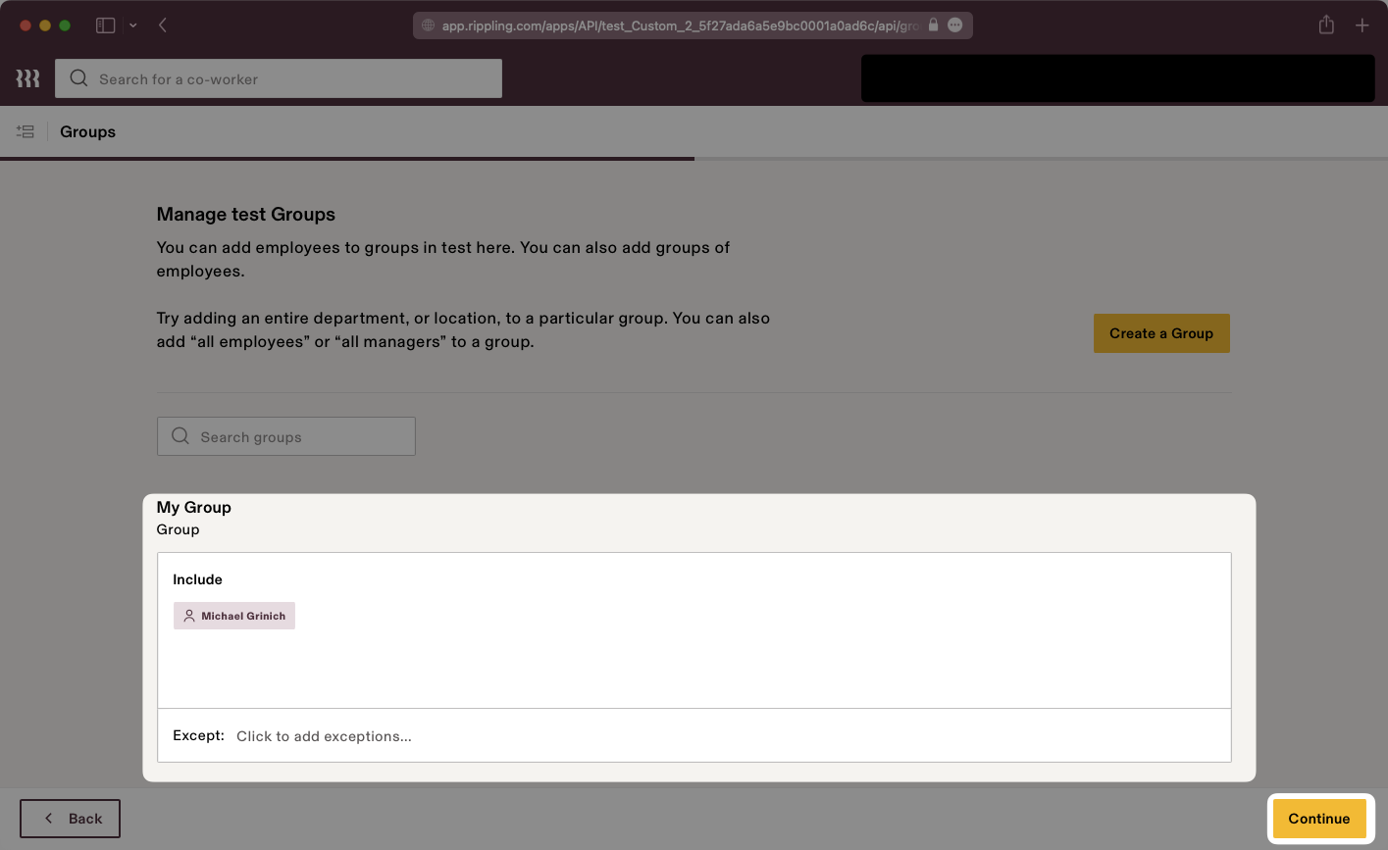Click to add exceptions for My Group
1388x850 pixels.
coord(324,735)
